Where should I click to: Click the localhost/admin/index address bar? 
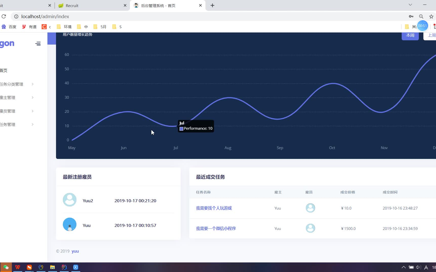(x=45, y=16)
